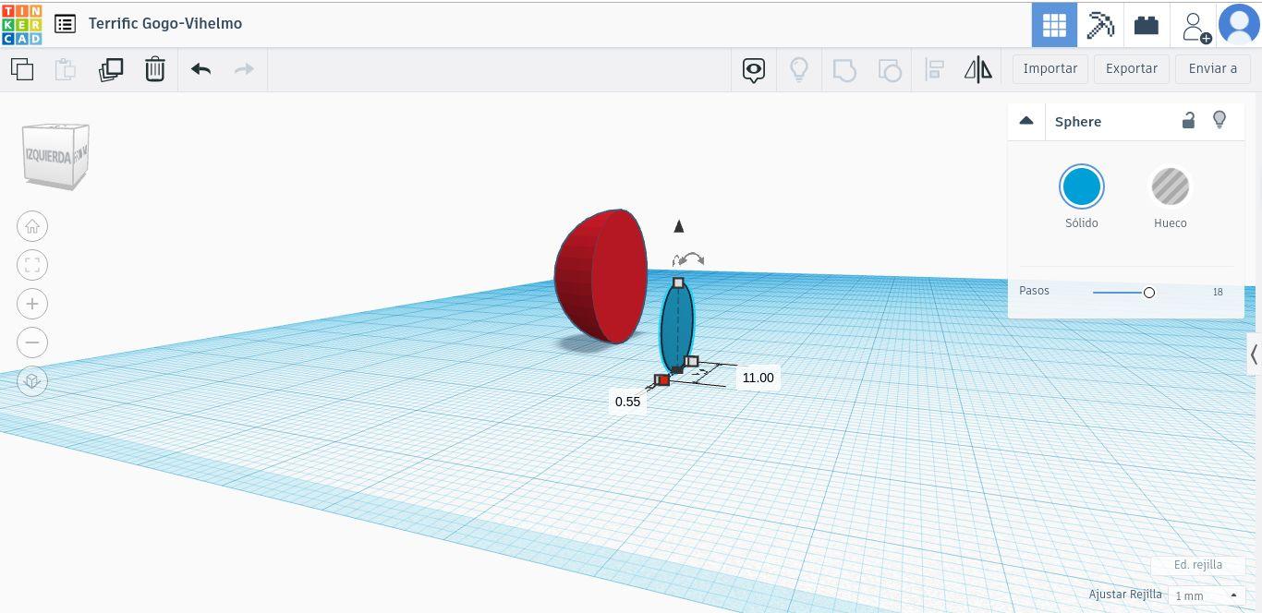Align the selected shapes
The height and width of the screenshot is (613, 1262).
click(934, 69)
